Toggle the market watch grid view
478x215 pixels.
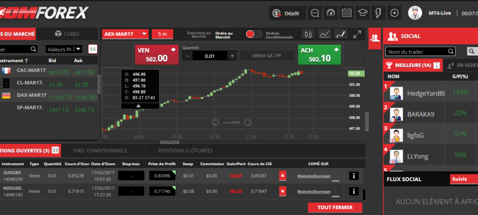click(x=92, y=49)
